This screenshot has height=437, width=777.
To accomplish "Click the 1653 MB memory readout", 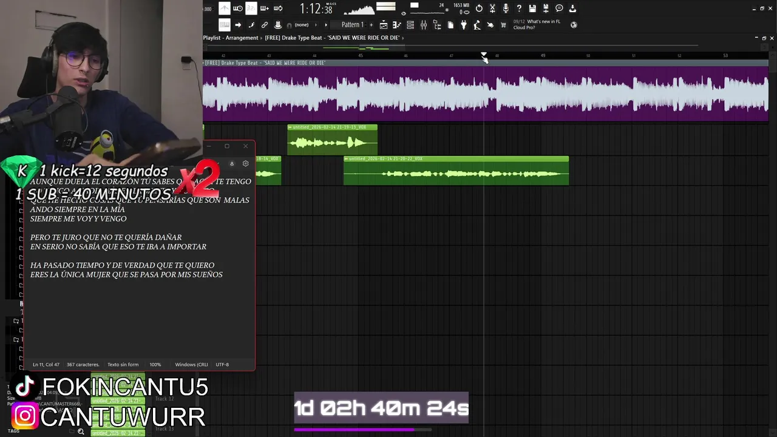I will click(461, 5).
